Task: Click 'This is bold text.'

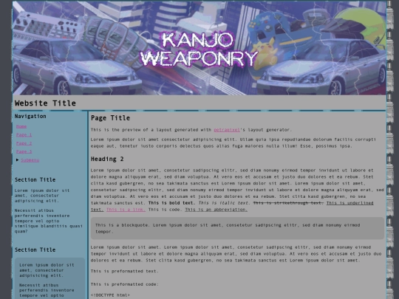Action: [171, 203]
